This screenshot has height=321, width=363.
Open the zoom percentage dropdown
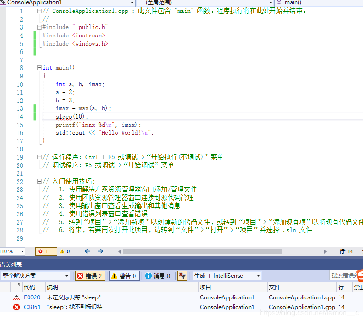pos(23,251)
